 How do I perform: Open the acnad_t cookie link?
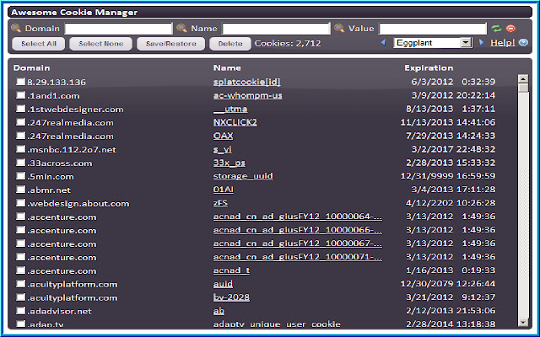[x=231, y=270]
